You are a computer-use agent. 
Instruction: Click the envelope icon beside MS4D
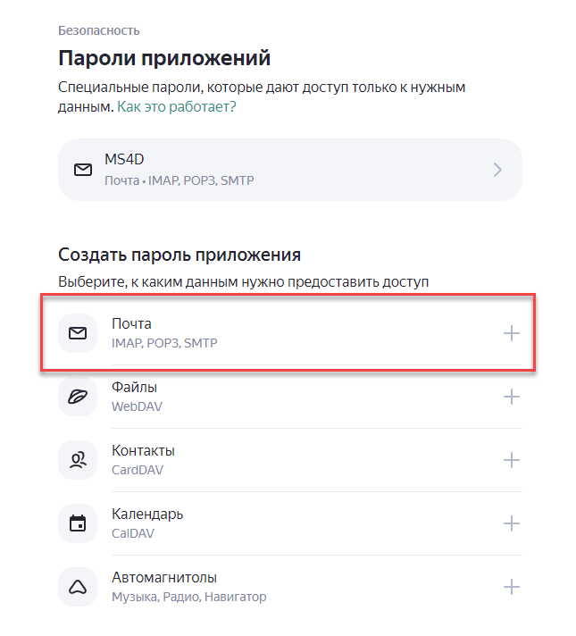83,169
